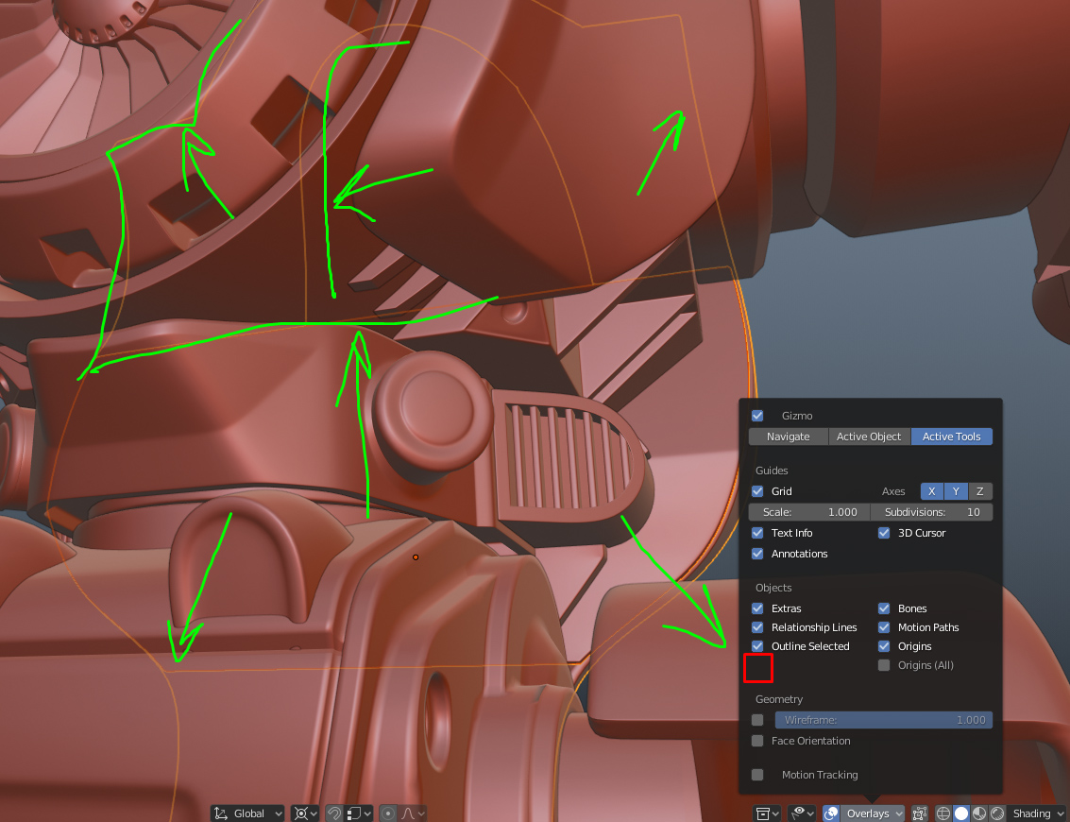The height and width of the screenshot is (822, 1070).
Task: Switch to material preview shading sphere
Action: tap(978, 813)
